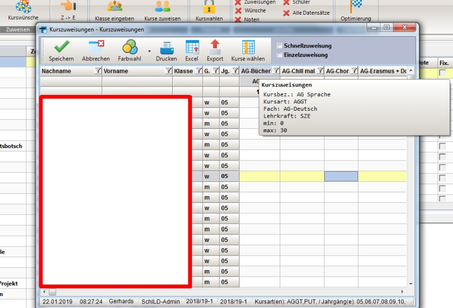Viewport: 453px width, 308px height.
Task: Click Kurse zuweisen people icon
Action: point(163,6)
